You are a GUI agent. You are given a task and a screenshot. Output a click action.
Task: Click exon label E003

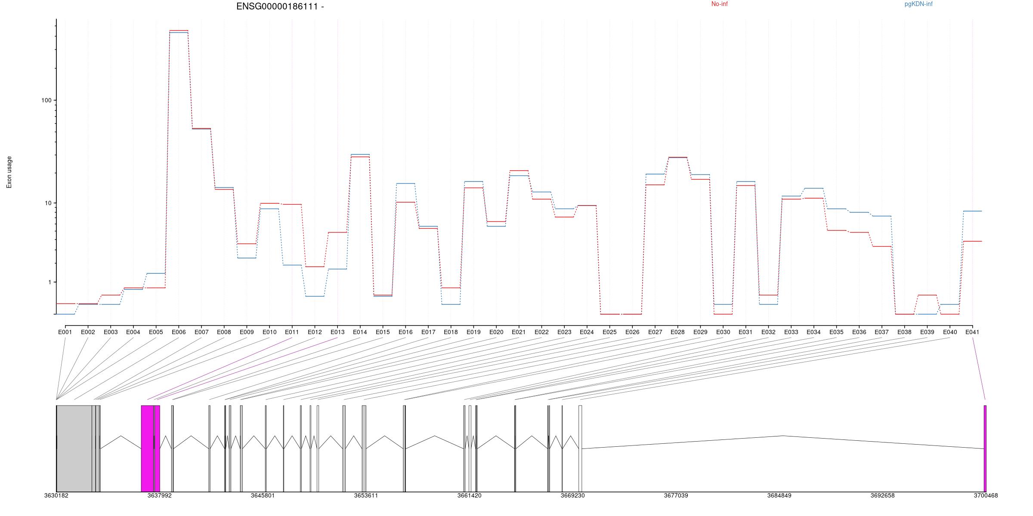point(111,332)
